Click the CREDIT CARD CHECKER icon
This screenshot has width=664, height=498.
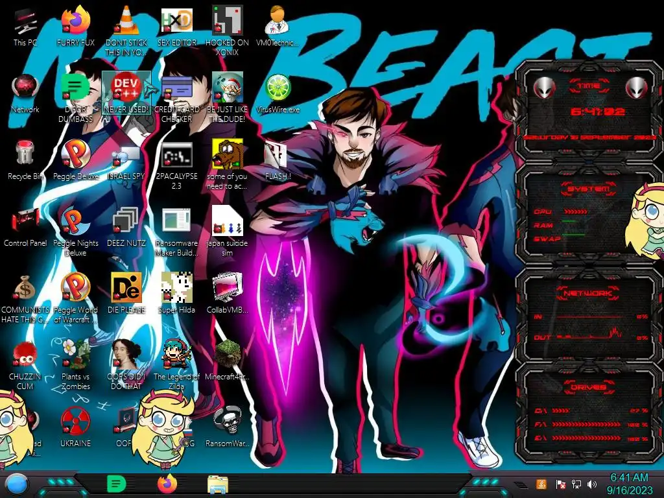pyautogui.click(x=176, y=98)
